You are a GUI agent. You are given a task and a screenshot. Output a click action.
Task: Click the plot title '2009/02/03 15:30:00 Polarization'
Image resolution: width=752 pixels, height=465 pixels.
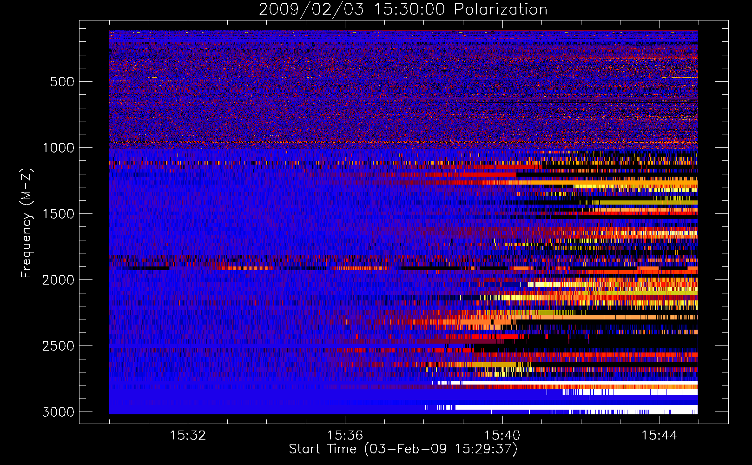click(403, 10)
